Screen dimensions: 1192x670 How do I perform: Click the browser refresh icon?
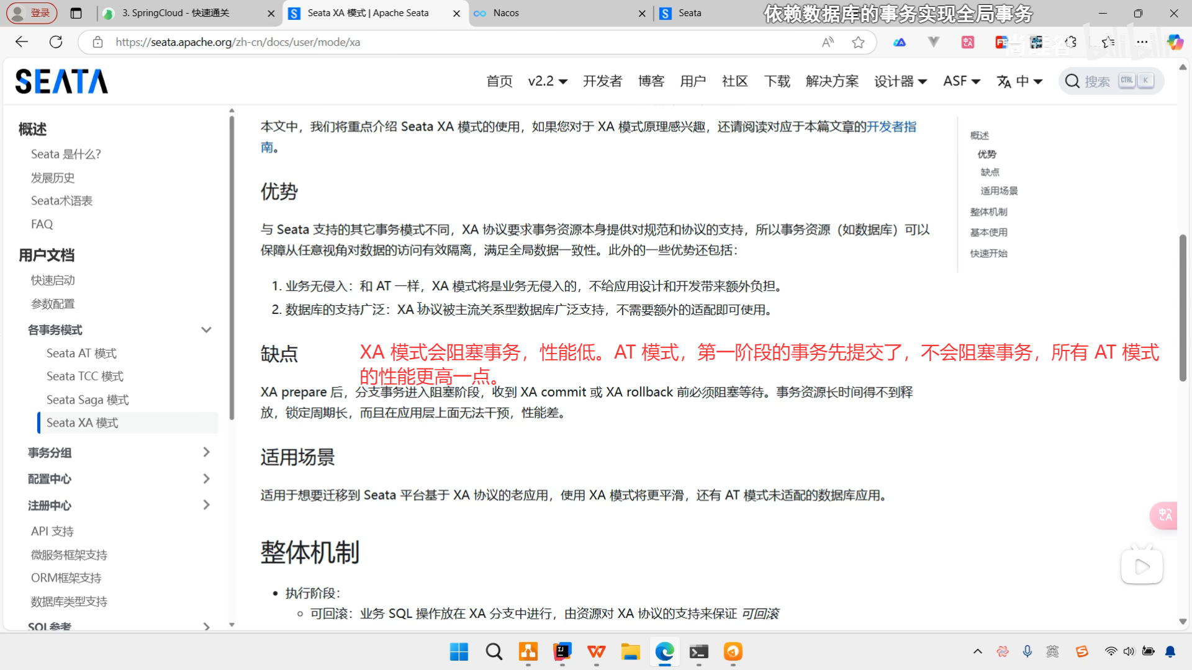click(x=56, y=42)
